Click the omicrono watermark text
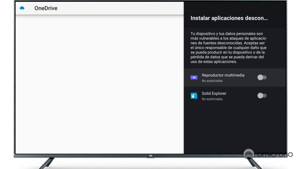Screen dimensions: 301x169 pos(275,154)
